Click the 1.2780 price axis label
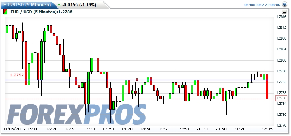 tap(281, 114)
